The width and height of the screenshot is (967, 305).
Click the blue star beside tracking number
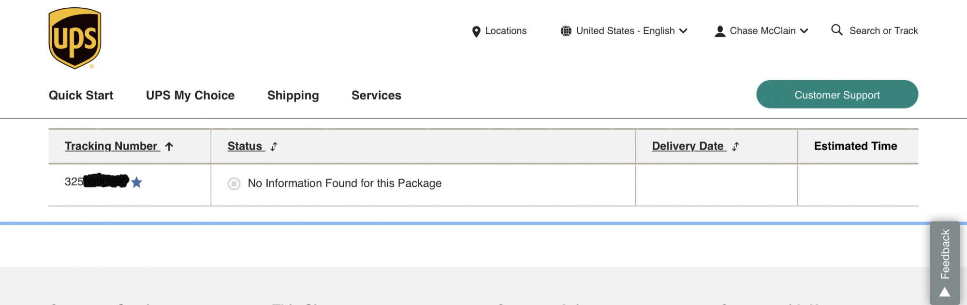(137, 182)
